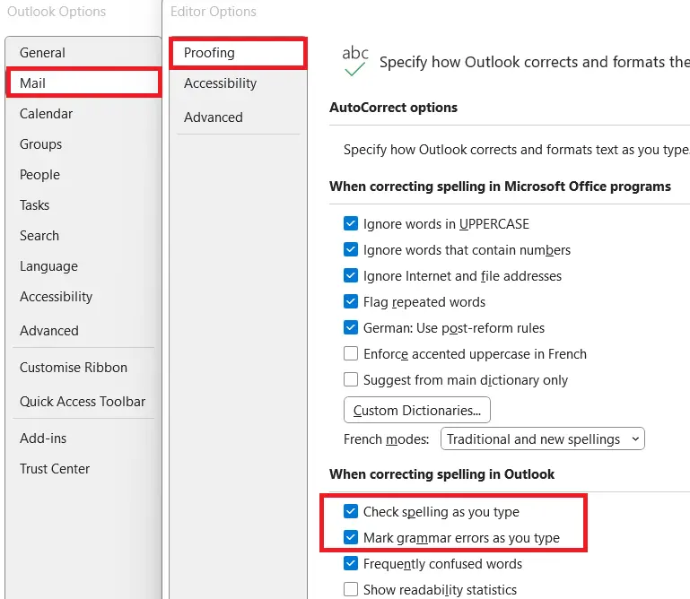Select the Mail category in Outlook Options
Screen dimensions: 690x599
click(x=83, y=82)
